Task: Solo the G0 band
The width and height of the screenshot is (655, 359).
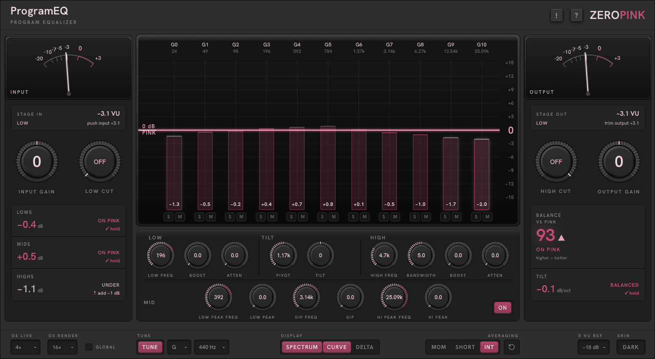Action: coord(169,216)
